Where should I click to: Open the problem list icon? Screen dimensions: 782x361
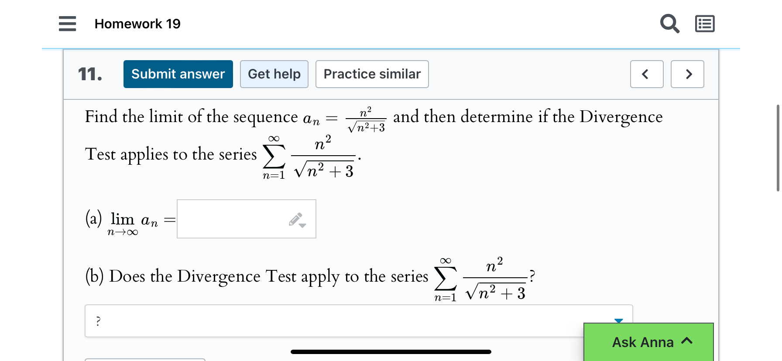tap(704, 24)
